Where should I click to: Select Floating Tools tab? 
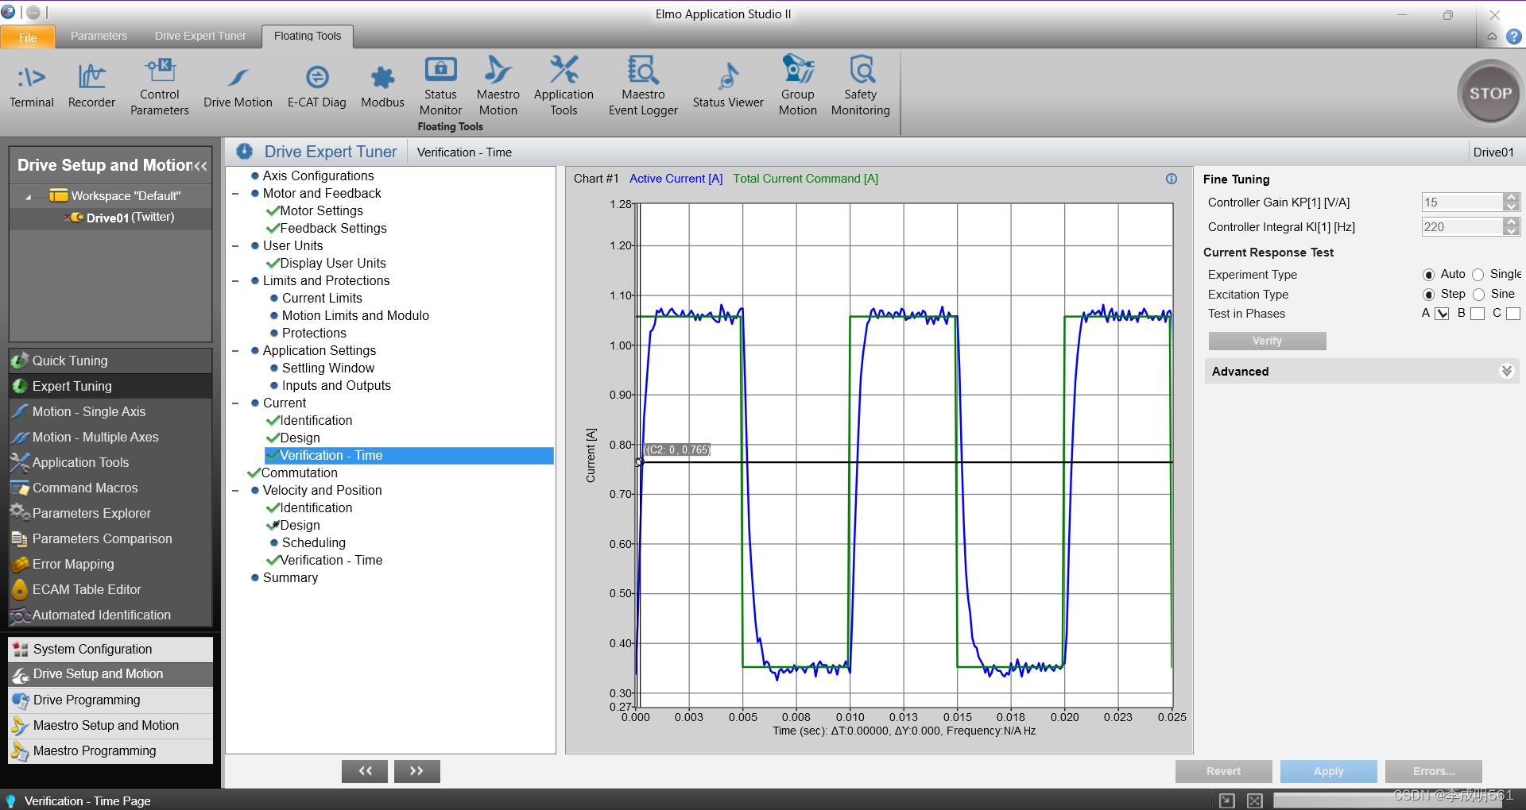point(308,36)
